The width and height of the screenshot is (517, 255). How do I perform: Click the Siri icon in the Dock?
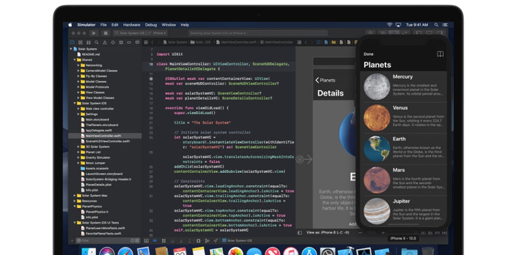[x=107, y=252]
